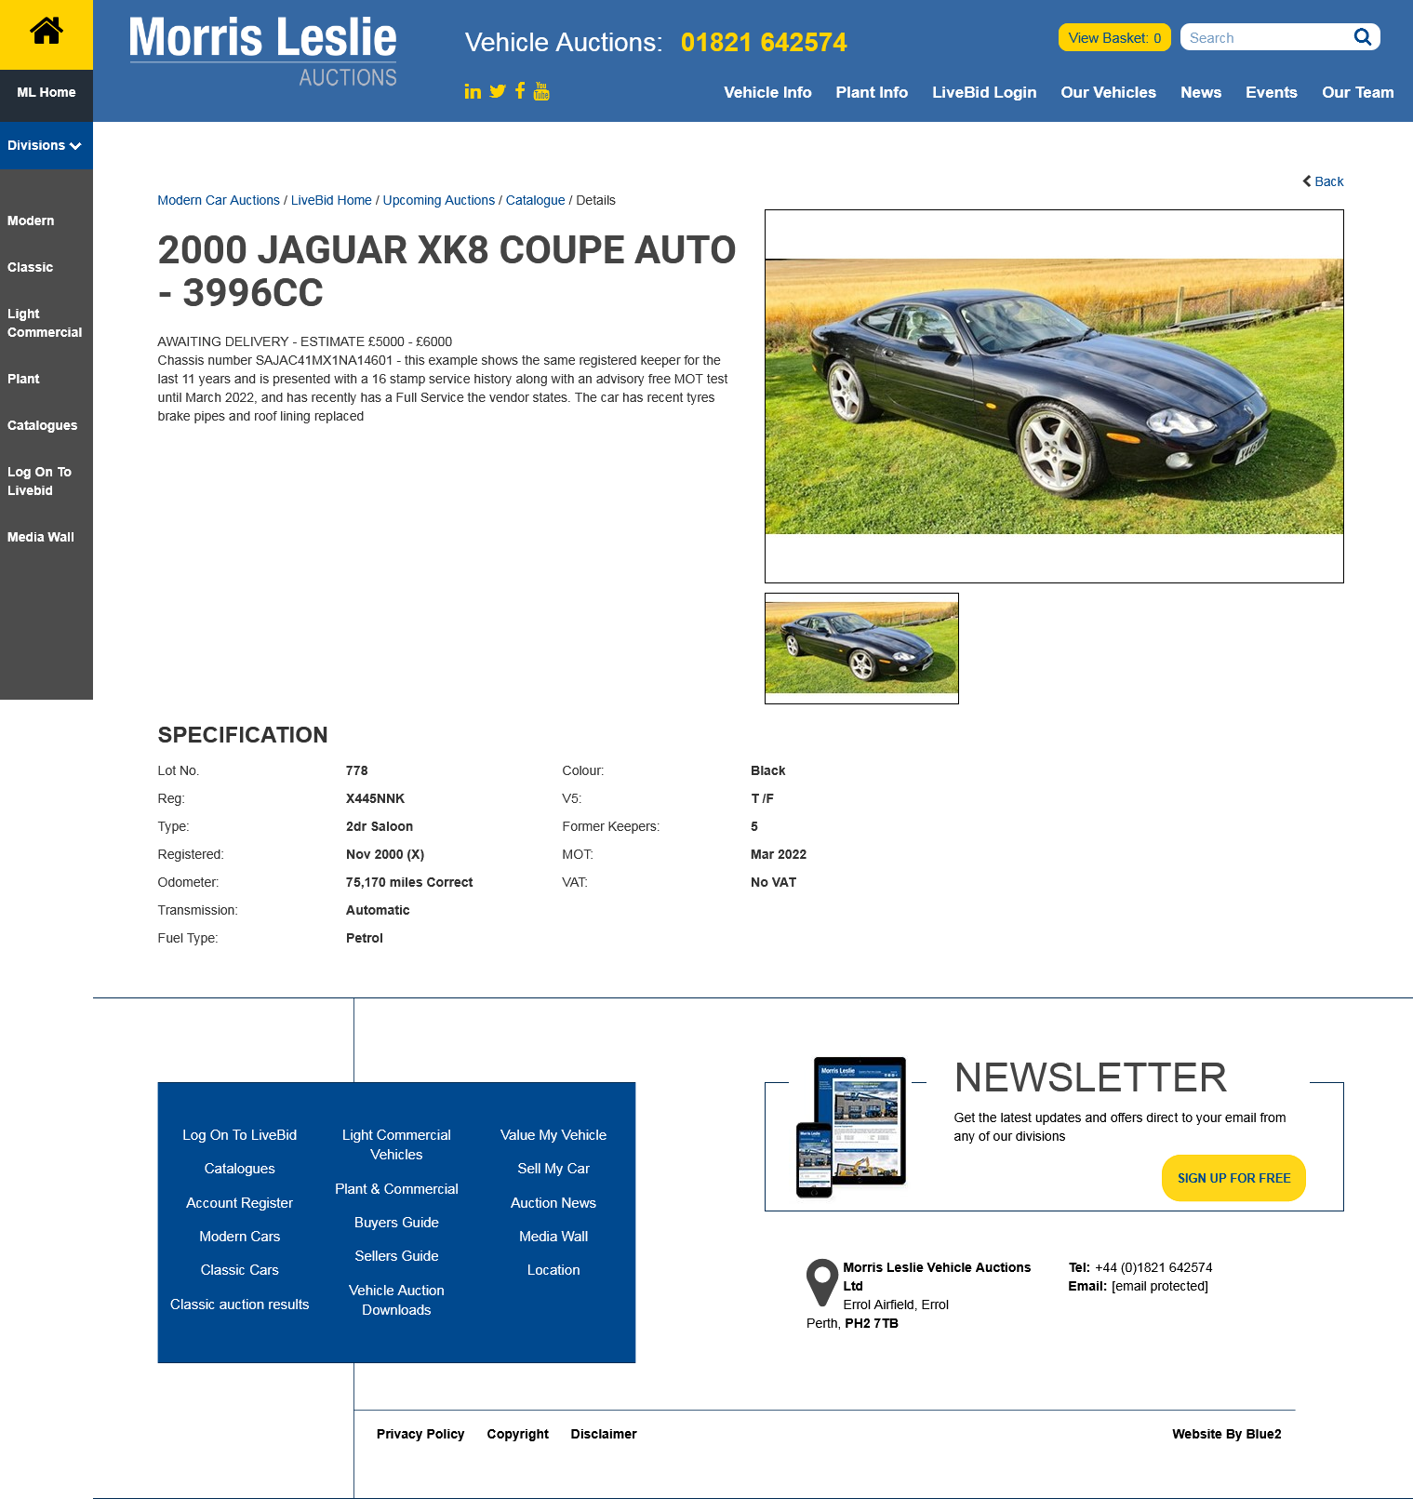The image size is (1413, 1512).
Task: Open Plant Info nav item
Action: pyautogui.click(x=872, y=92)
